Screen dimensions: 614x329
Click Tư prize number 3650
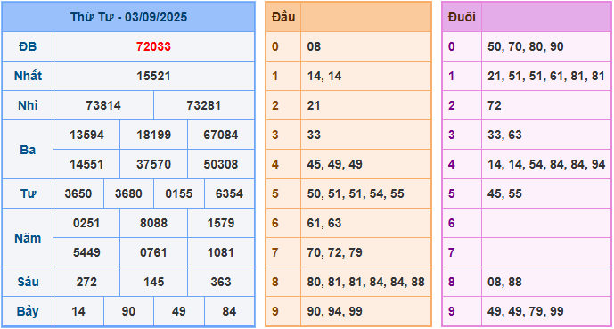click(78, 193)
